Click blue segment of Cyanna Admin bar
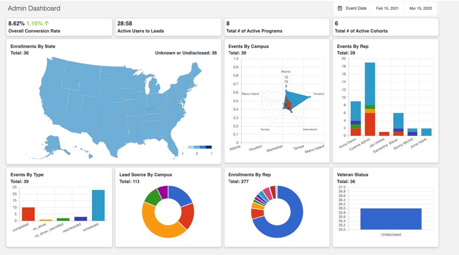Viewport: 459px width, 255px height. click(x=370, y=84)
